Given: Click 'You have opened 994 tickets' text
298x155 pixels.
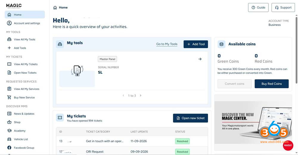Looking at the screenshot, I should [x=84, y=121].
